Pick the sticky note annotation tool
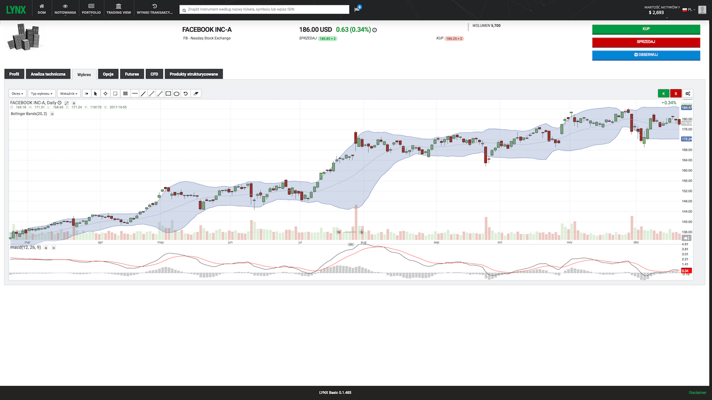The height and width of the screenshot is (400, 712). [x=115, y=94]
